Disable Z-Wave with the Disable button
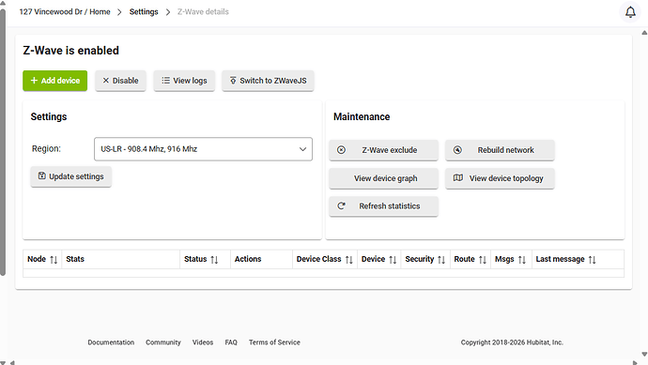Viewport: 648px width, 365px height. tap(120, 81)
